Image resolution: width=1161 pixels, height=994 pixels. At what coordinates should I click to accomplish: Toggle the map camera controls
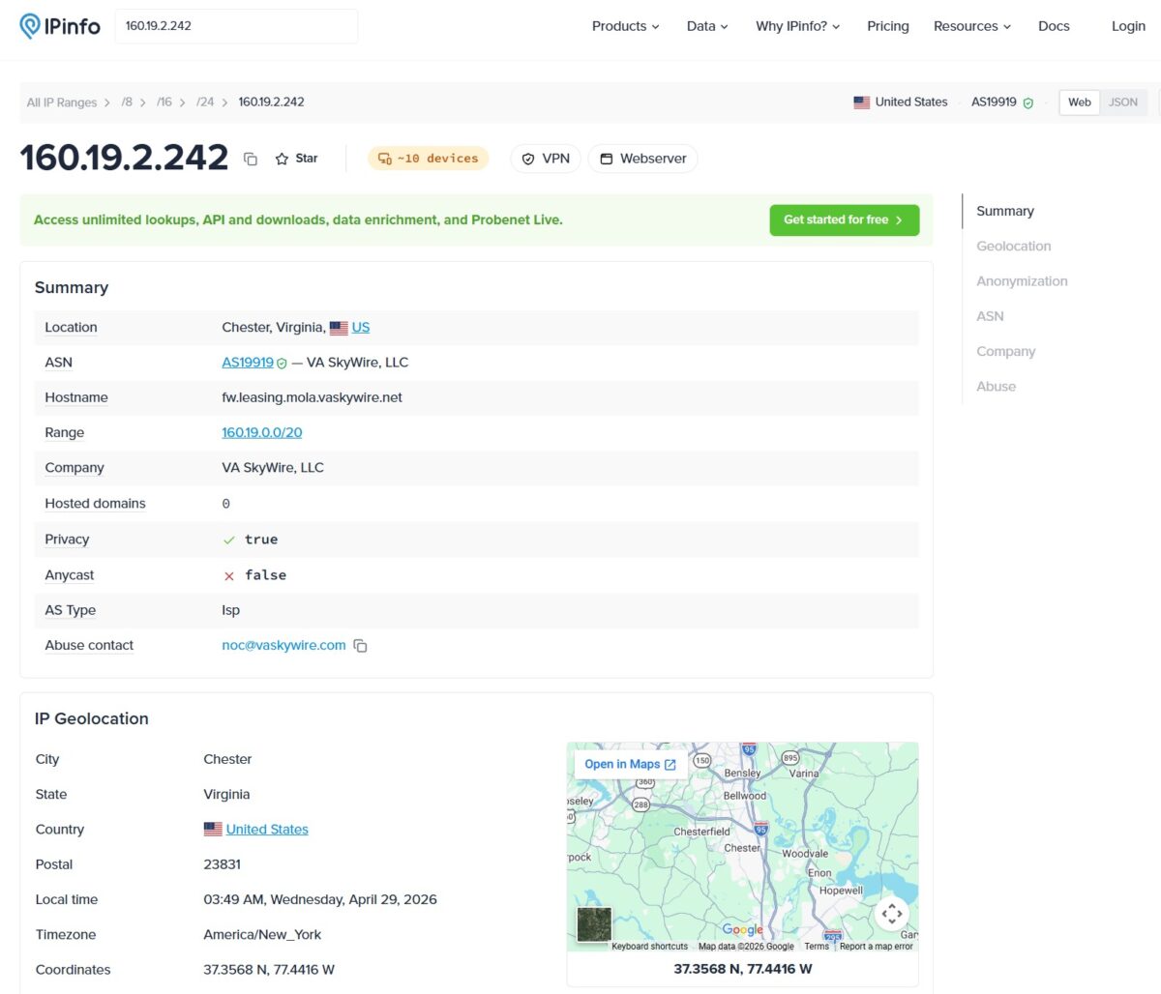(x=892, y=913)
